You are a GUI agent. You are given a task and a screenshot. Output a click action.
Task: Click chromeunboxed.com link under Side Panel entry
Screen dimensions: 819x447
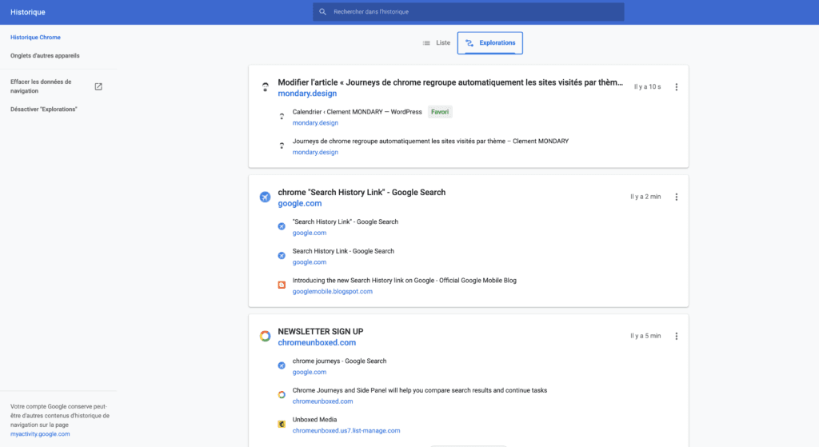pyautogui.click(x=322, y=401)
